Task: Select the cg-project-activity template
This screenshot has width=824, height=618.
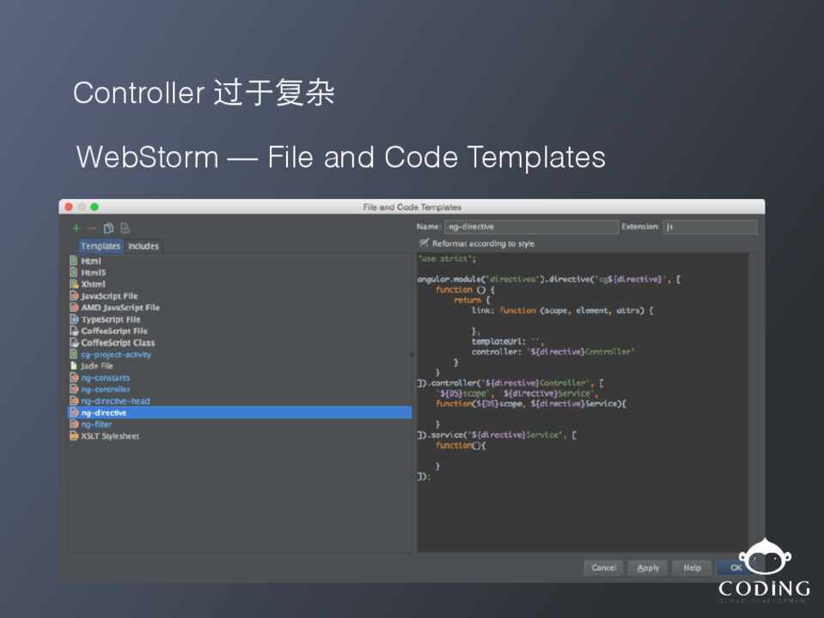Action: [116, 354]
